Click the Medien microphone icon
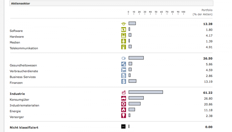This screenshot has width=232, height=132. click(x=123, y=41)
